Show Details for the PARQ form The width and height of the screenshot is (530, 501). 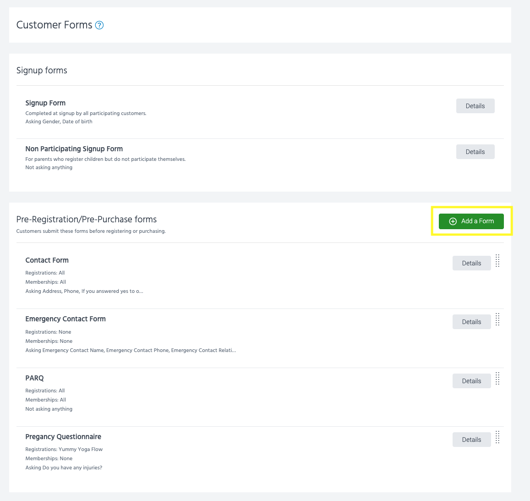tap(471, 381)
